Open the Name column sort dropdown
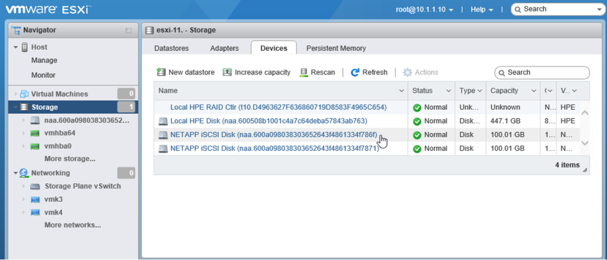607x260 pixels. tap(401, 91)
